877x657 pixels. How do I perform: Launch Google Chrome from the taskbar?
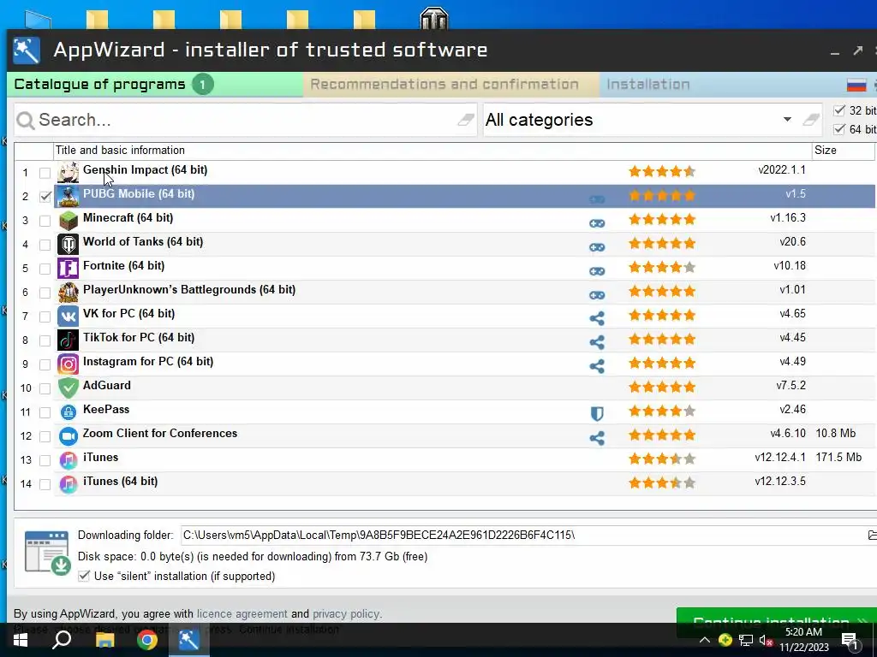tap(147, 640)
